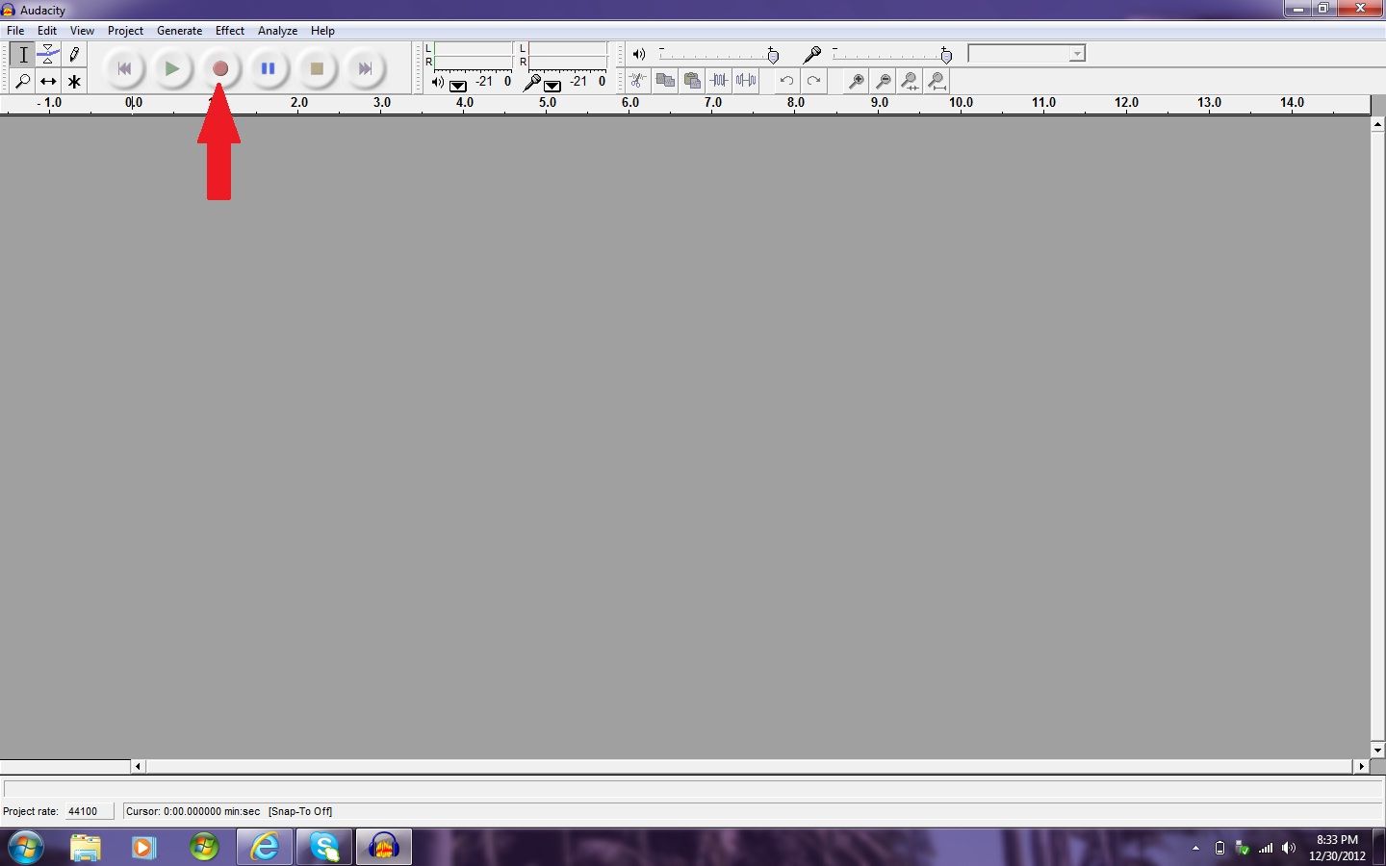Open the Generate menu

(179, 30)
